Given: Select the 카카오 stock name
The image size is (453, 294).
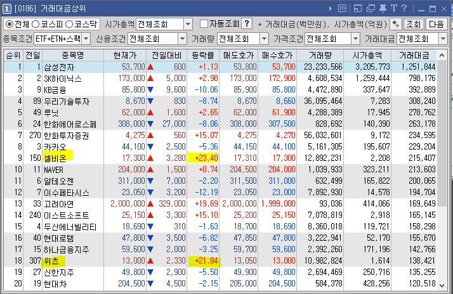Looking at the screenshot, I should click(x=55, y=147).
